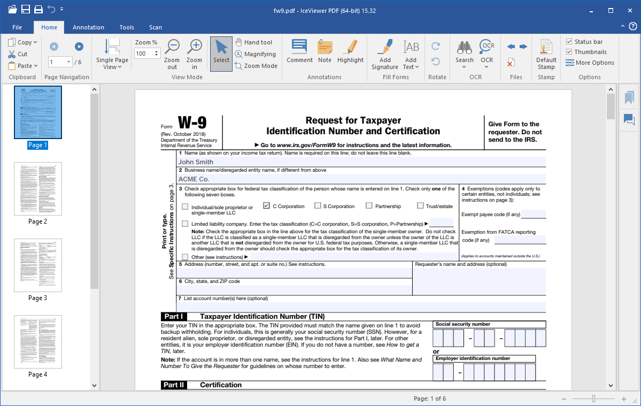Activate the Select arrow tool
Image resolution: width=641 pixels, height=406 pixels.
pos(221,54)
